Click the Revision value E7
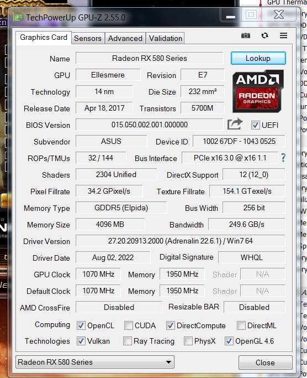307x378 pixels. point(202,75)
